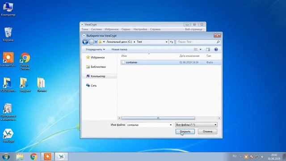Change the view mode icon
This screenshot has height=161, width=286.
tap(196, 50)
